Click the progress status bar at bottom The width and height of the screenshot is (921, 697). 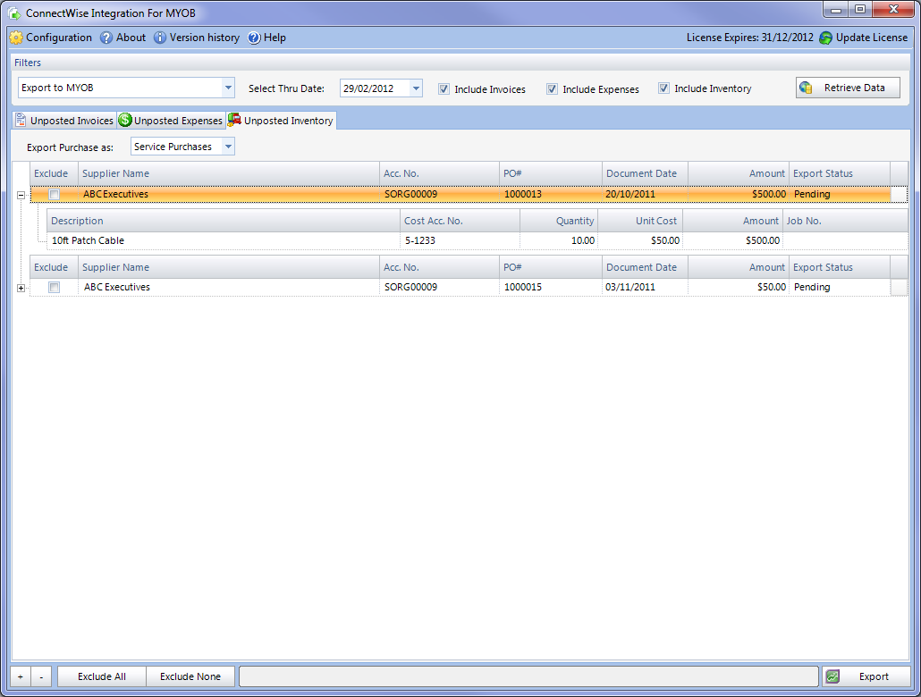coord(528,676)
